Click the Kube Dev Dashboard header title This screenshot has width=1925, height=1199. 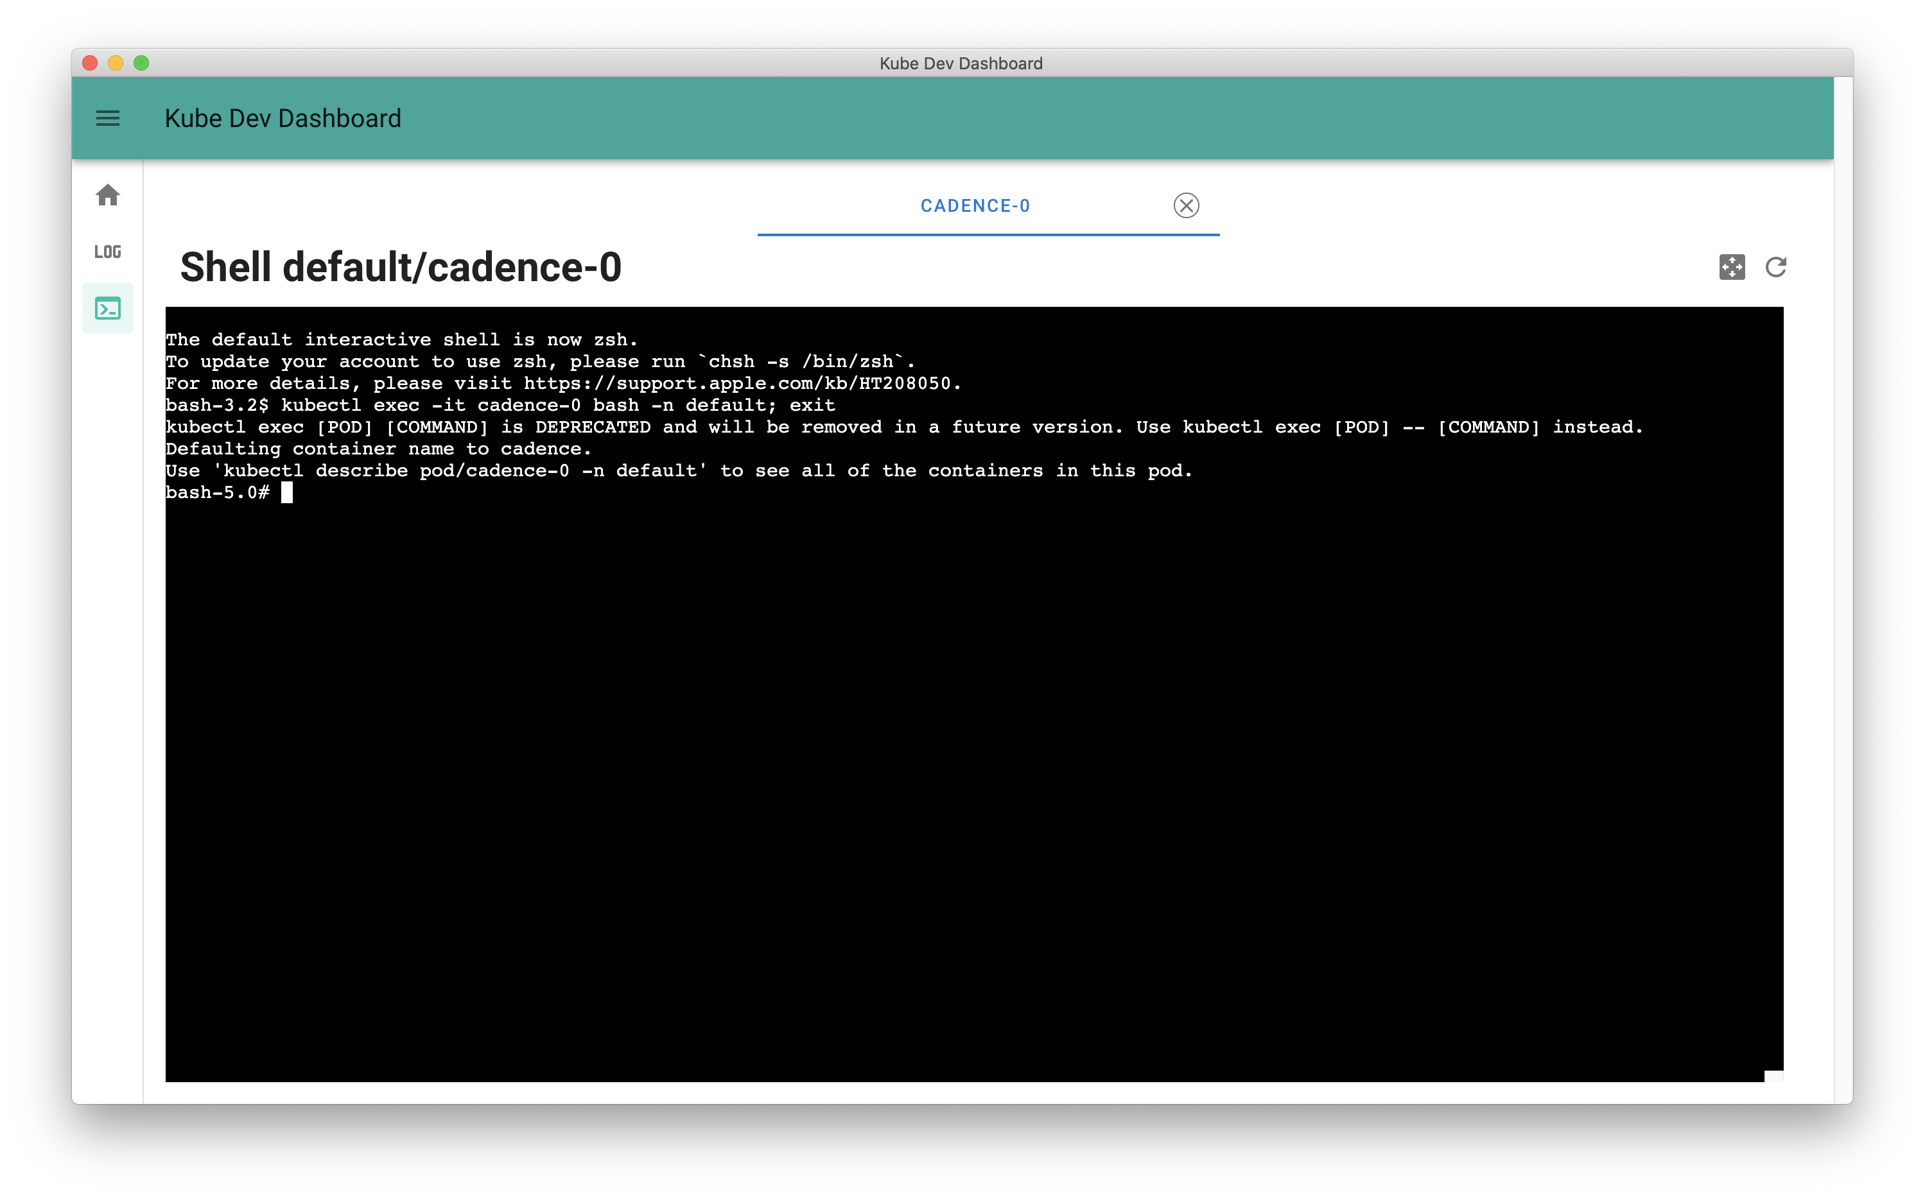283,118
